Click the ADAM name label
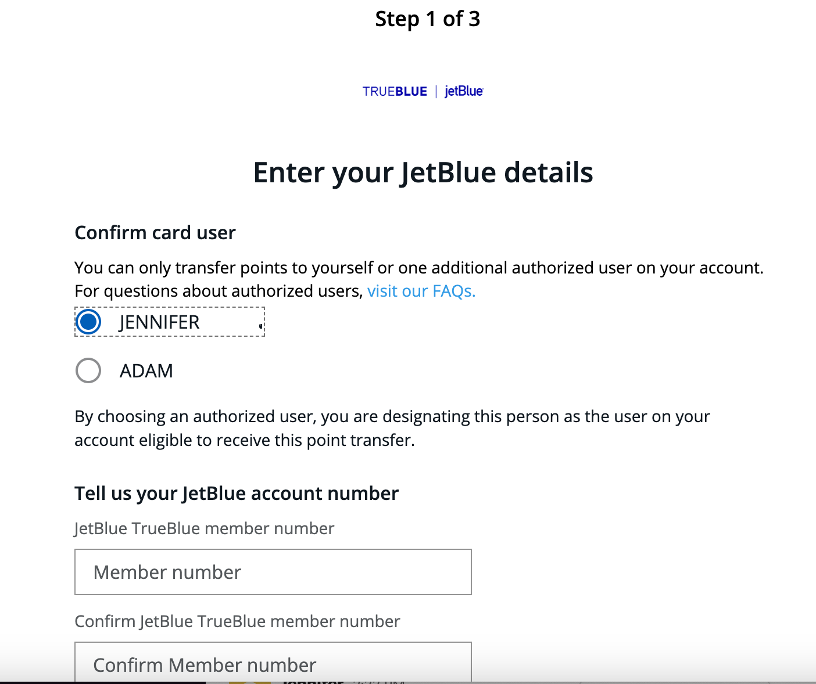This screenshot has height=684, width=816. click(x=146, y=371)
